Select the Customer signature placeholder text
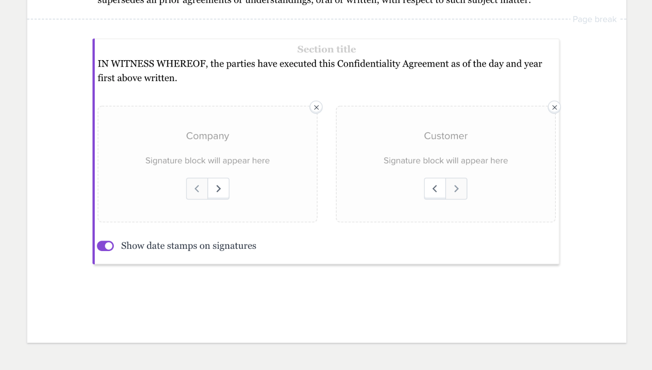Image resolution: width=652 pixels, height=370 pixels. [446, 161]
